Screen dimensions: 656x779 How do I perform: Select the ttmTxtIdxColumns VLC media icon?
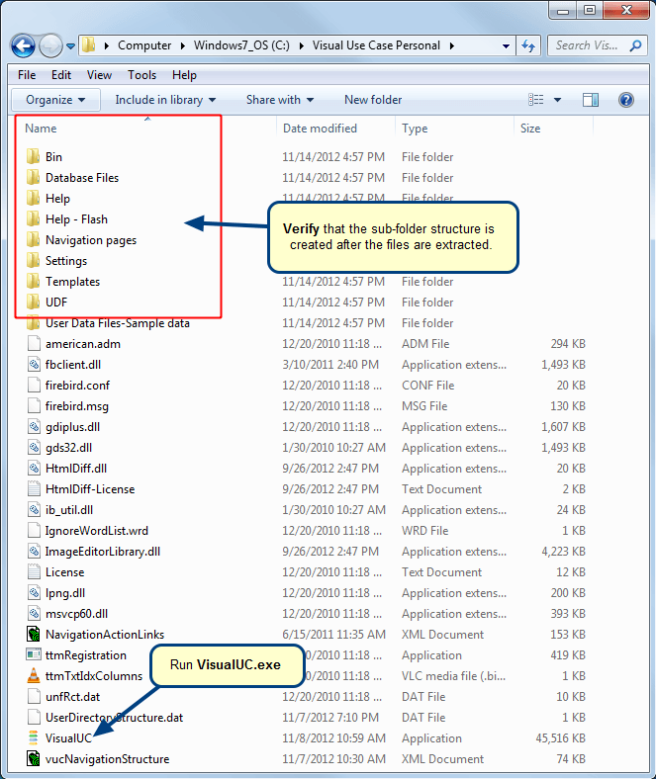(33, 675)
